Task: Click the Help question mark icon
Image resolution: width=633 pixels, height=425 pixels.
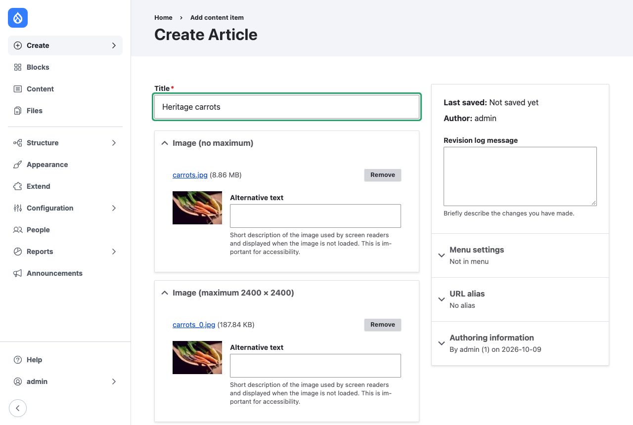Action: pyautogui.click(x=18, y=360)
